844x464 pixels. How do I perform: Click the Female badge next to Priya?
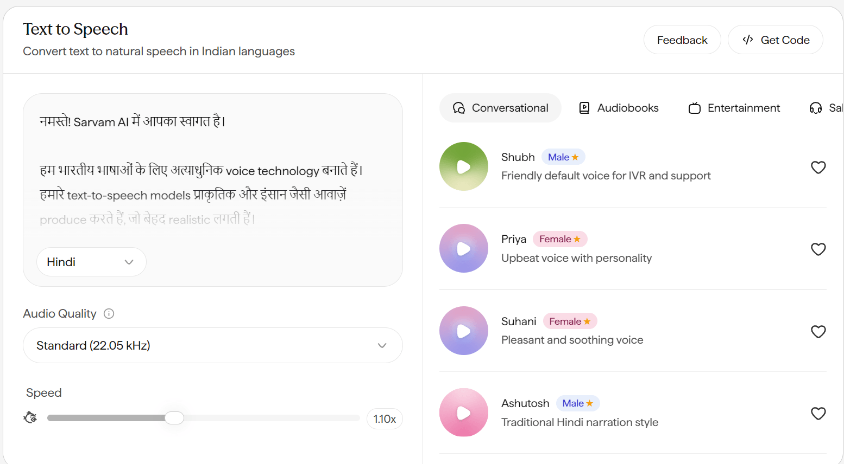point(560,239)
